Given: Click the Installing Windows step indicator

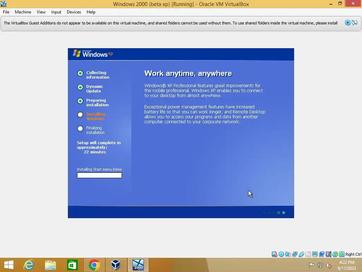Looking at the screenshot, I should [x=80, y=115].
